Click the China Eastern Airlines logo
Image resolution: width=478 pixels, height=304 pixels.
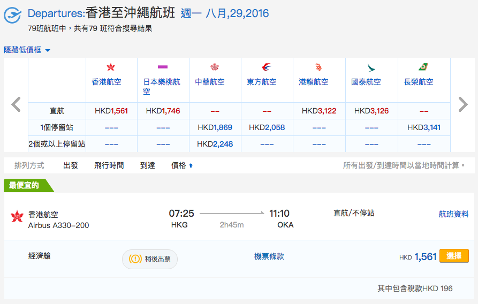pos(267,67)
